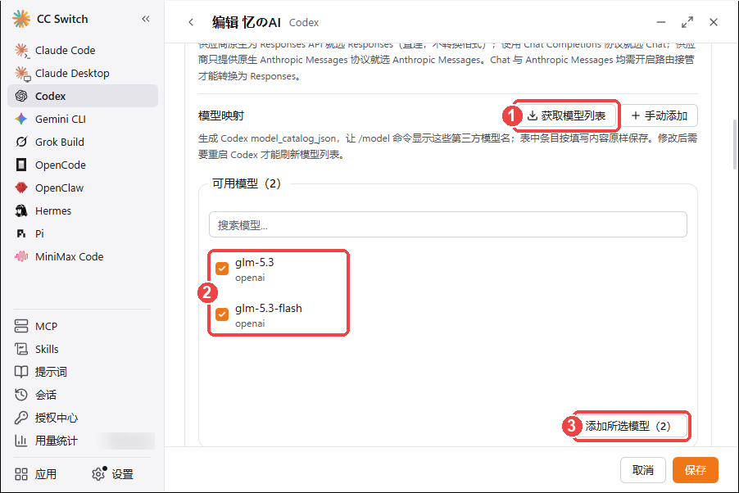Click the vertical scrollbar thumb
Viewport: 739px width, 493px height.
click(735, 144)
